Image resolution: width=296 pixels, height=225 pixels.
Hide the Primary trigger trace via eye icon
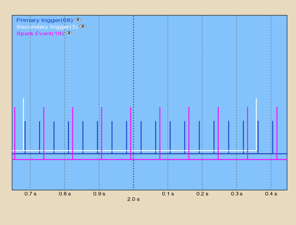click(x=78, y=20)
